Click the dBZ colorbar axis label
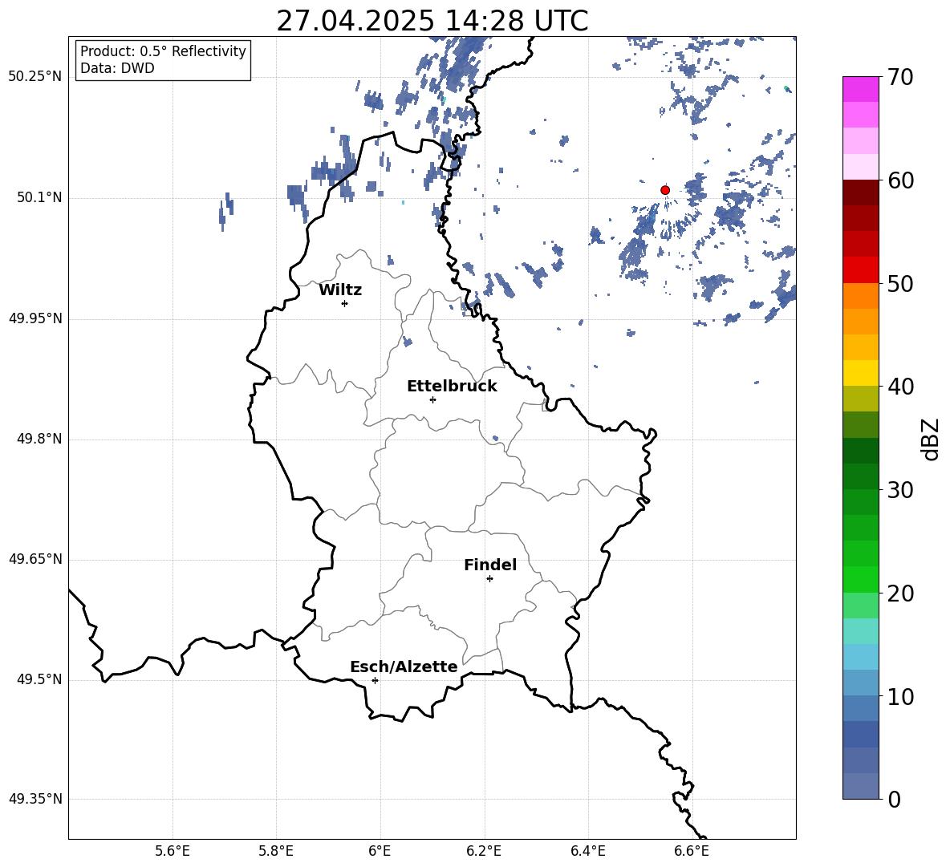 pos(930,439)
